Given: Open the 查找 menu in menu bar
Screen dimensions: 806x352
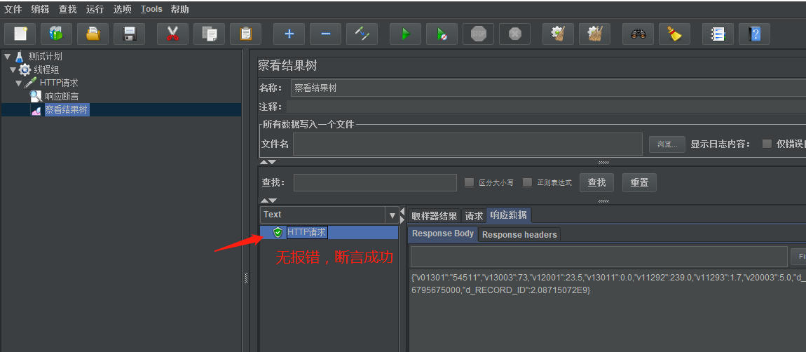Looking at the screenshot, I should point(67,9).
